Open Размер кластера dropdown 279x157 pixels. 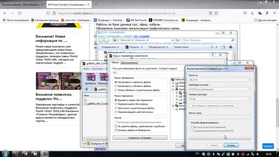click(220, 99)
